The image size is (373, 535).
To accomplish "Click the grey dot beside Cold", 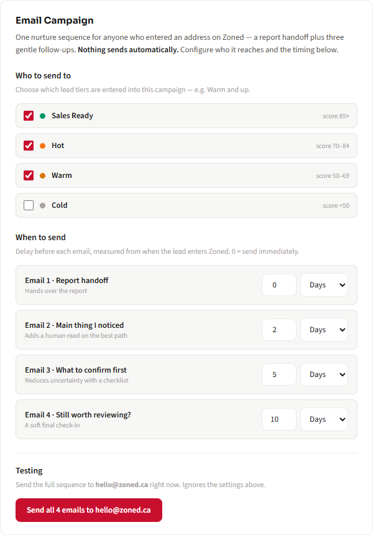I will point(43,205).
